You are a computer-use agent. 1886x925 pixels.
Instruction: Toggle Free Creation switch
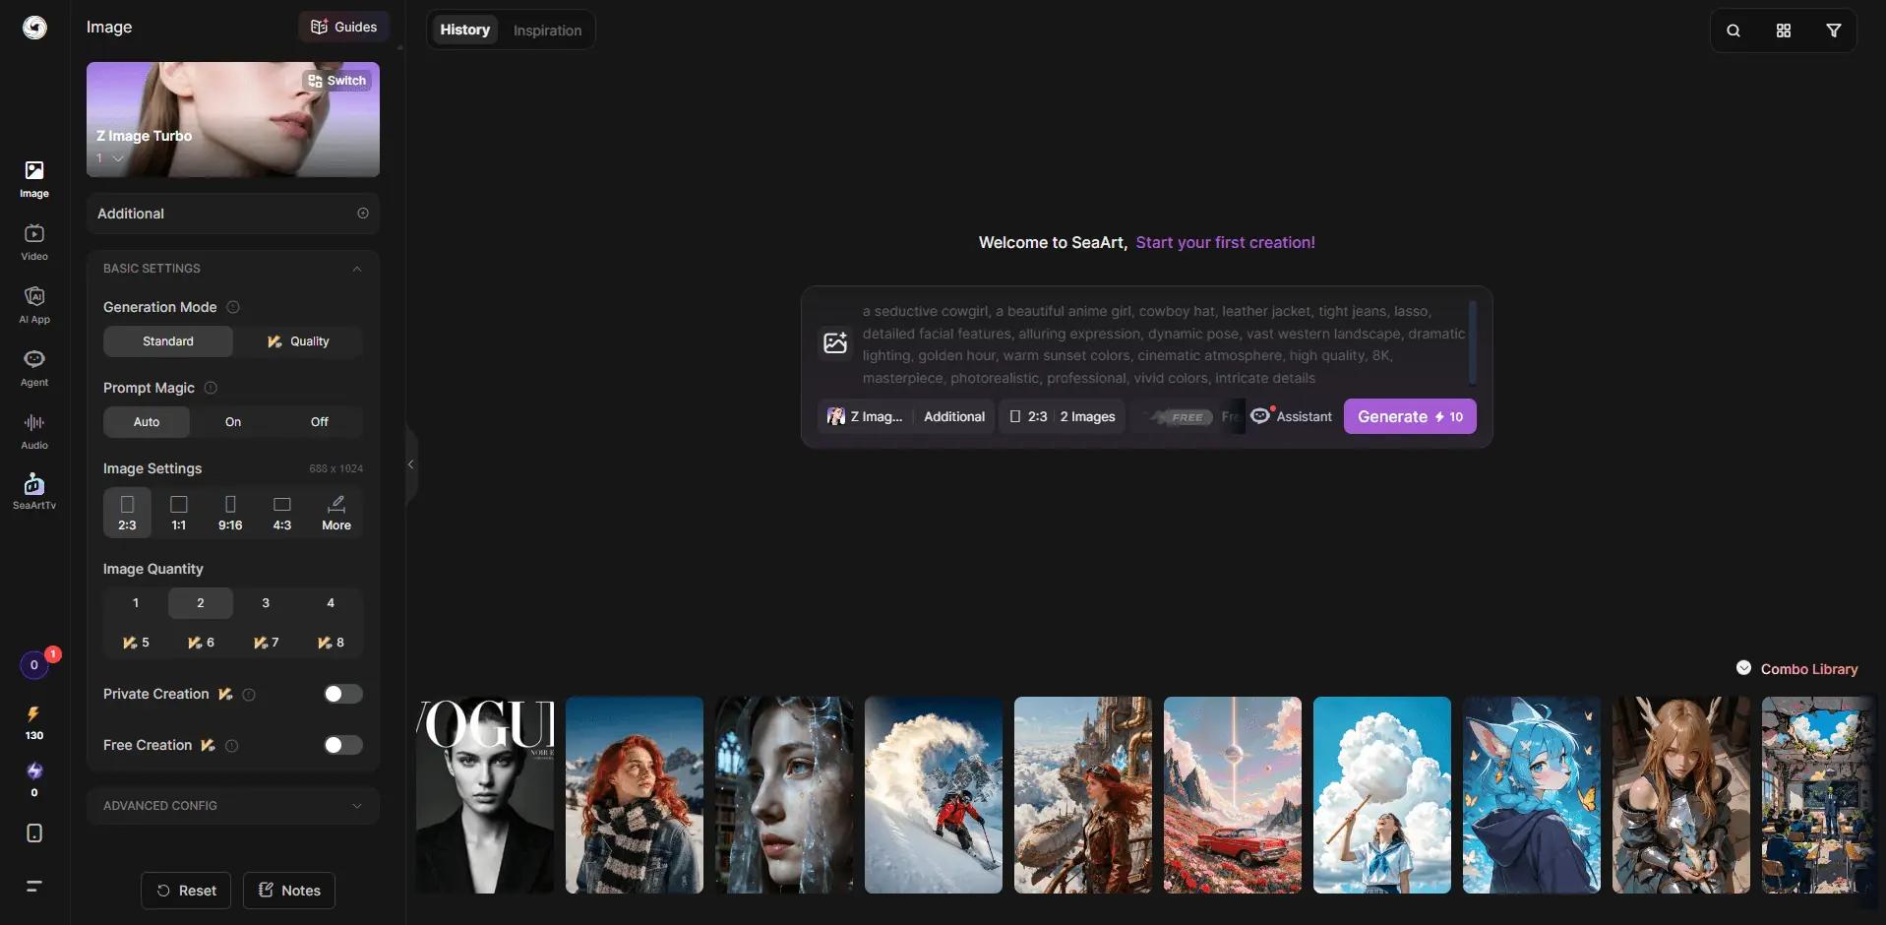pos(343,745)
